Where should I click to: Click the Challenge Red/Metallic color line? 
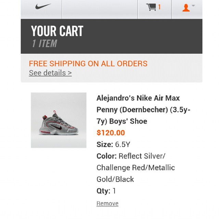(136, 168)
